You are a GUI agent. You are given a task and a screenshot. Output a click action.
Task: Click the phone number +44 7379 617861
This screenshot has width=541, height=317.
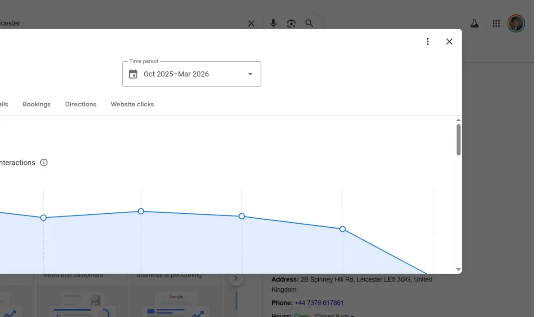[x=319, y=303]
